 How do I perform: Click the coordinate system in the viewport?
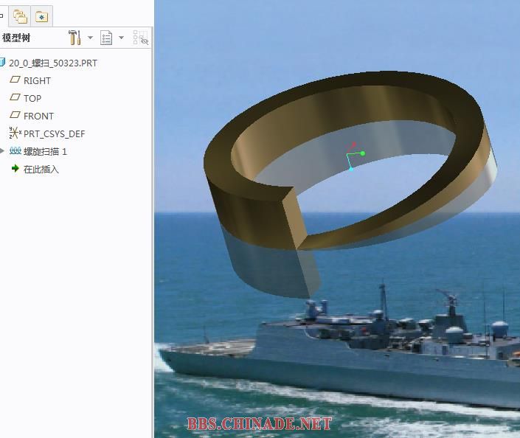(x=356, y=156)
